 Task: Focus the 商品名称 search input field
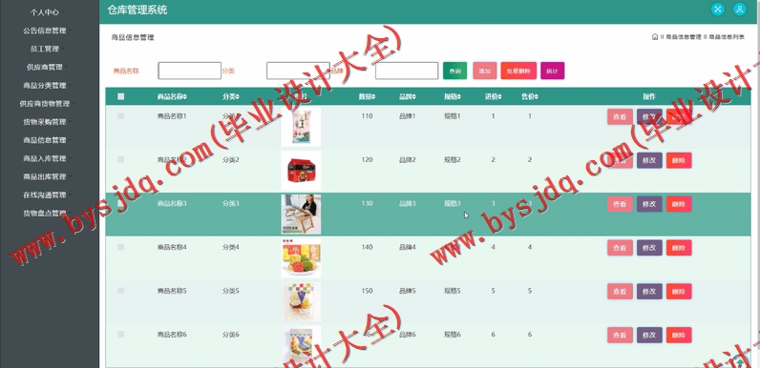coord(189,71)
